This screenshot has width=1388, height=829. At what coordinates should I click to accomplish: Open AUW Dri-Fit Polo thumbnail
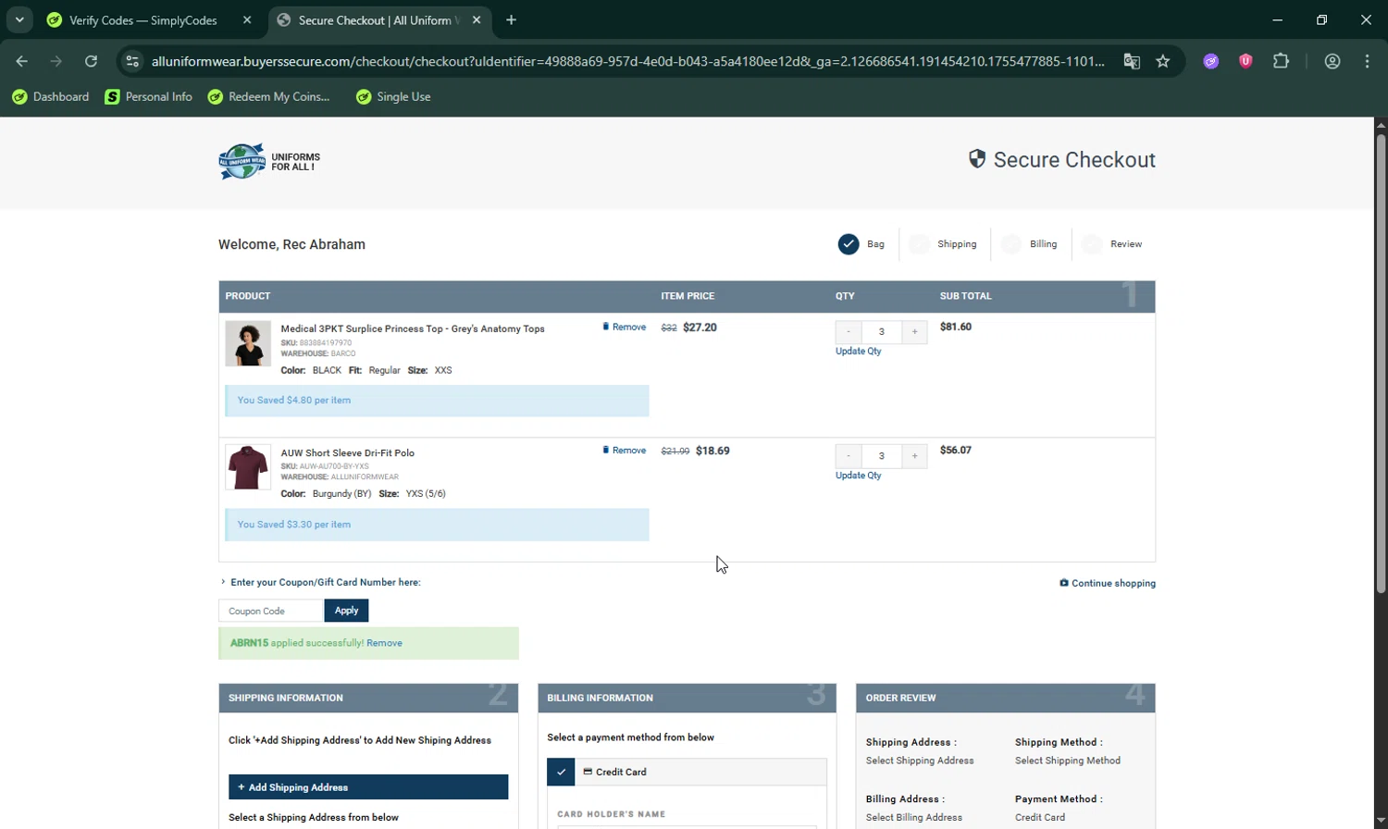[x=248, y=467]
